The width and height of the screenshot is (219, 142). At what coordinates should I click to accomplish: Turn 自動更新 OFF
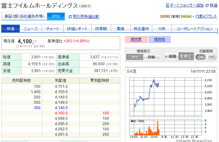(211, 57)
